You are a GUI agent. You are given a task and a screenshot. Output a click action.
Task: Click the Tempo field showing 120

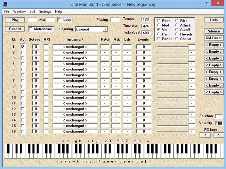[x=146, y=19]
